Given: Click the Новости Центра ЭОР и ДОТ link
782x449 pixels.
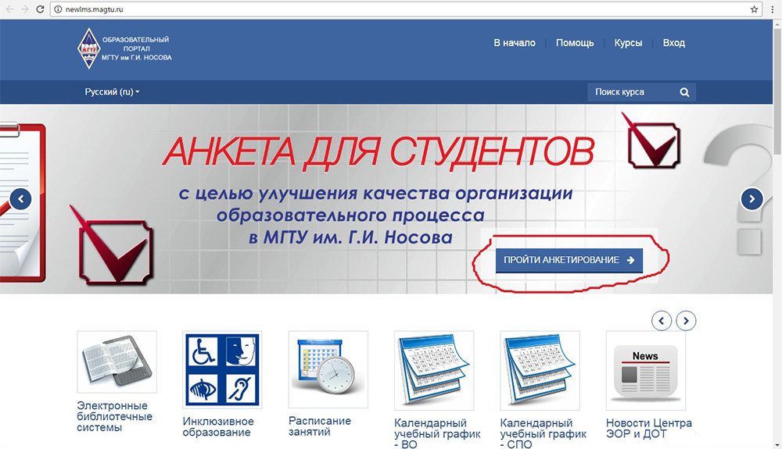Looking at the screenshot, I should click(649, 428).
